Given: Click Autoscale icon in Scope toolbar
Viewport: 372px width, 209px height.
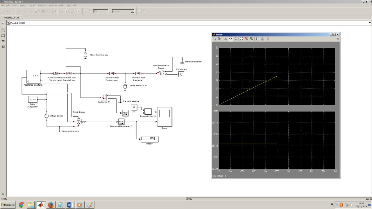Looking at the screenshot, I should coord(242,39).
